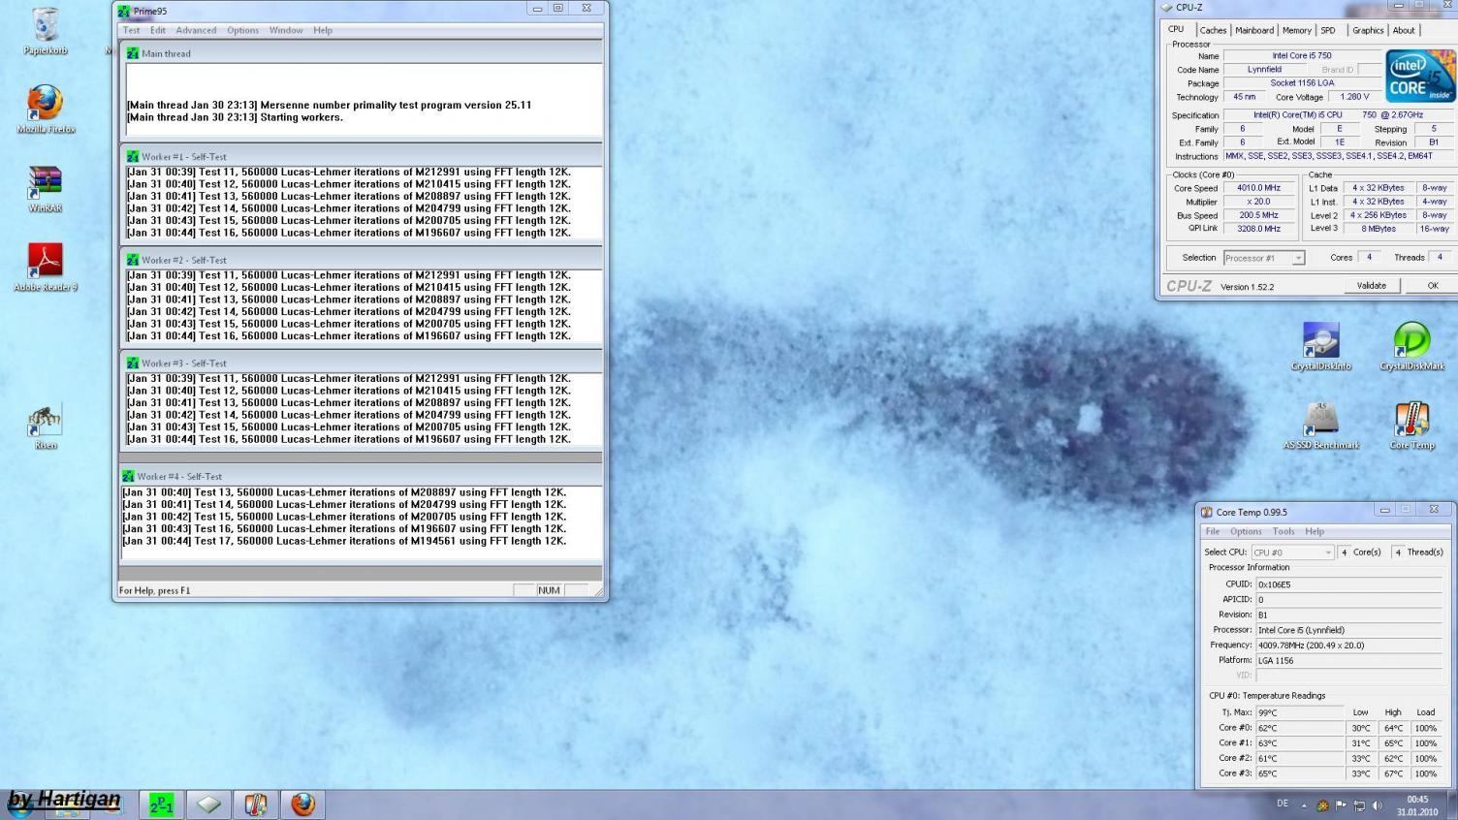Open the Test menu in Prime95

tap(131, 30)
